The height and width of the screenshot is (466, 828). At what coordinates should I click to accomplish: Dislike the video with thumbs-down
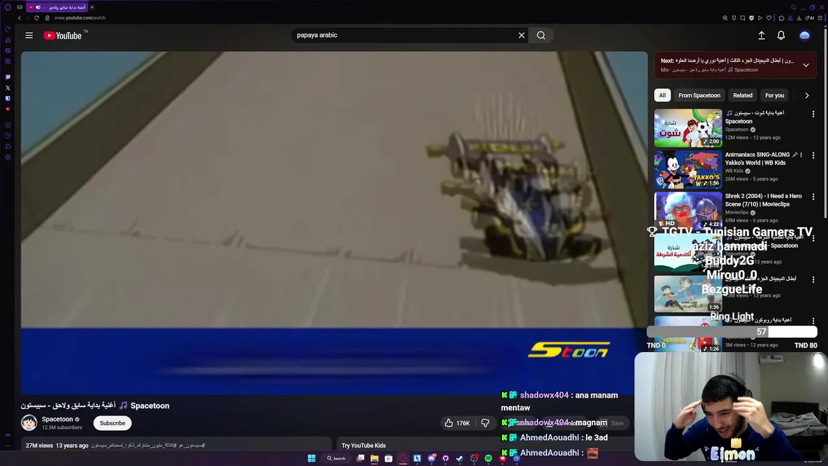[x=485, y=423]
